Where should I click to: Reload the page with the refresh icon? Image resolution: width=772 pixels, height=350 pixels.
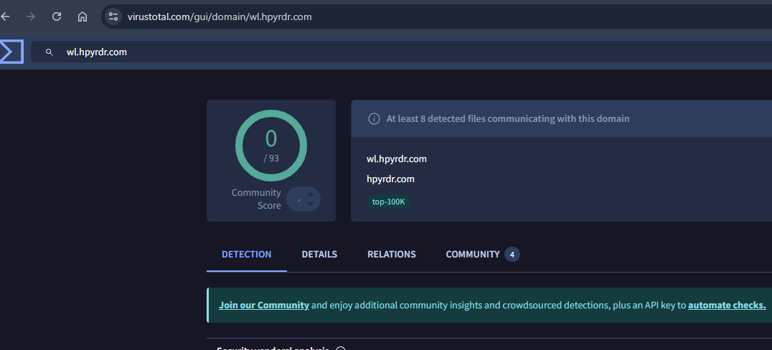click(57, 16)
